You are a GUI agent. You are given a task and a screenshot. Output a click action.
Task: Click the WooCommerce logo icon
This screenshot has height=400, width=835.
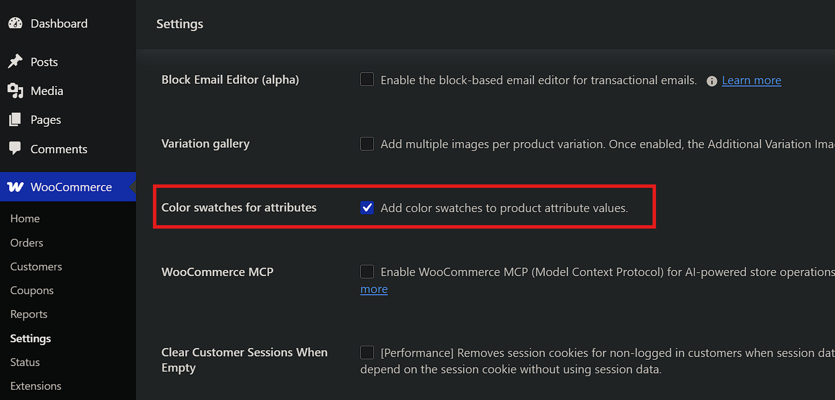(x=15, y=187)
